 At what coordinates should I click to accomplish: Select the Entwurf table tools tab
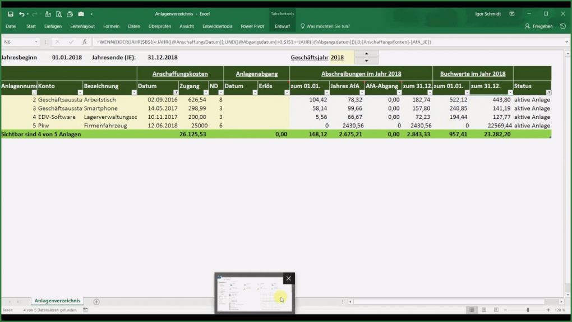coord(282,26)
